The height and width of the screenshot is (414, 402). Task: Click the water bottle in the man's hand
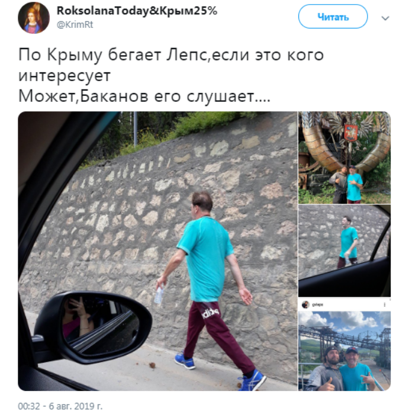(x=159, y=294)
